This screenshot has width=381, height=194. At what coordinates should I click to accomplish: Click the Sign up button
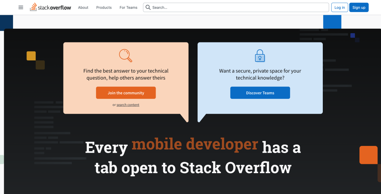pos(359,7)
